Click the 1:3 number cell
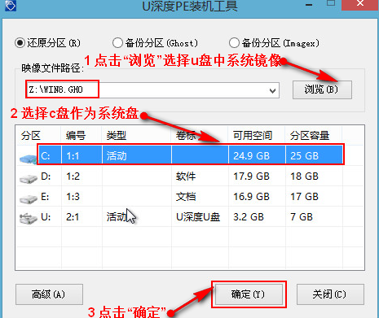This screenshot has height=318, width=379. (73, 197)
